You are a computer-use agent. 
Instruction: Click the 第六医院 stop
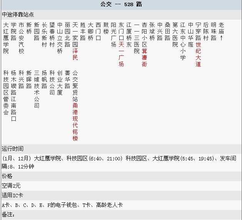pyautogui.click(x=175, y=35)
